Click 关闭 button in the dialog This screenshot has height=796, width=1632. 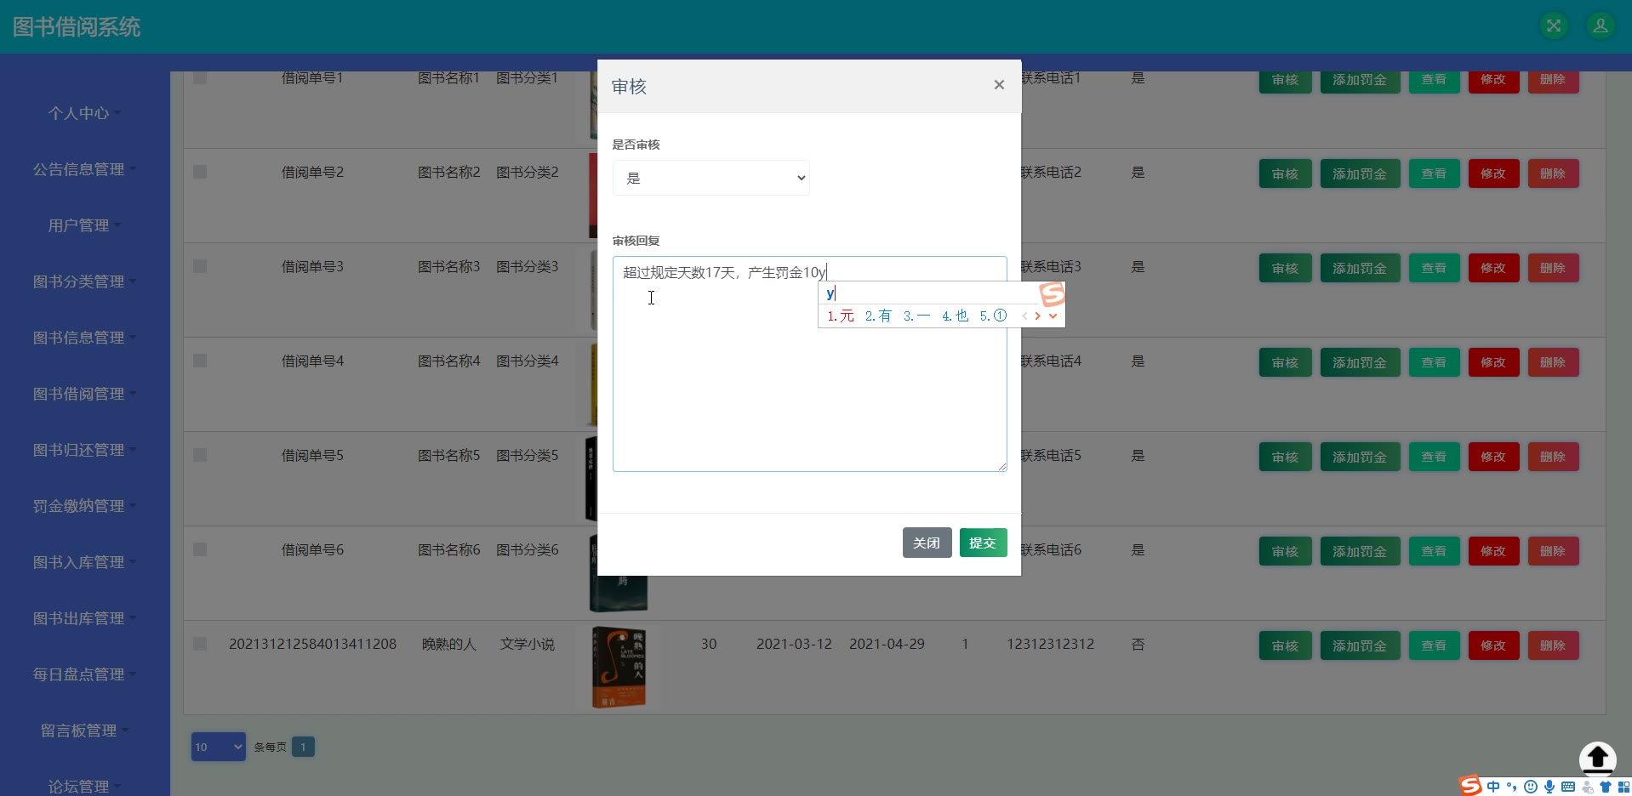pyautogui.click(x=927, y=543)
